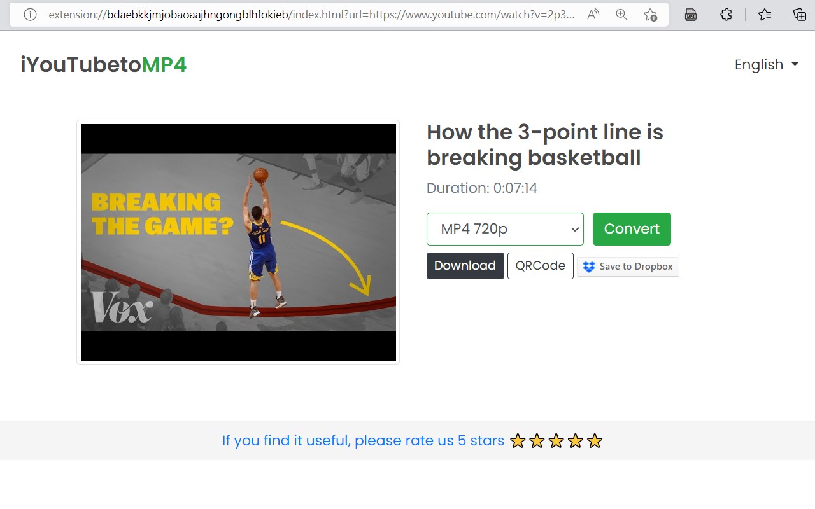The height and width of the screenshot is (509, 815).
Task: Click the third rating star
Action: pyautogui.click(x=556, y=441)
